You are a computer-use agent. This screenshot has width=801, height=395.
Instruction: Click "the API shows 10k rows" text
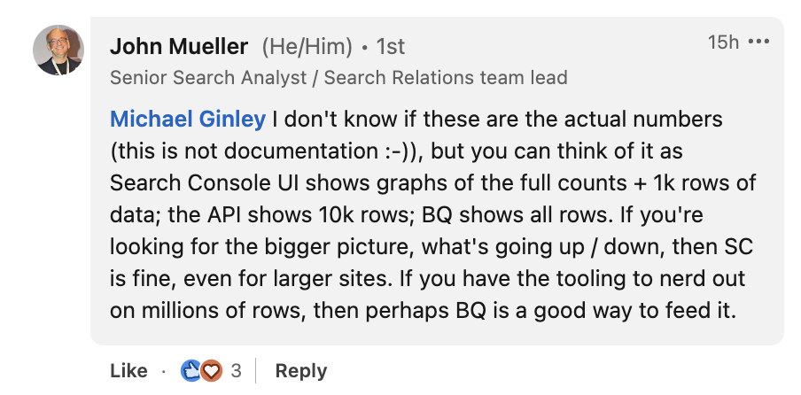point(337,214)
